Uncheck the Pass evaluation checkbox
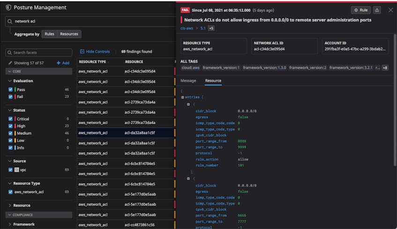The image size is (397, 229). [x=10, y=89]
